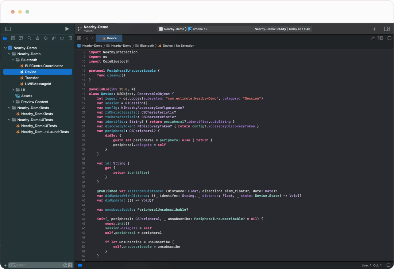The width and height of the screenshot is (394, 269).
Task: Toggle the left navigator sidebar
Action: point(8,29)
